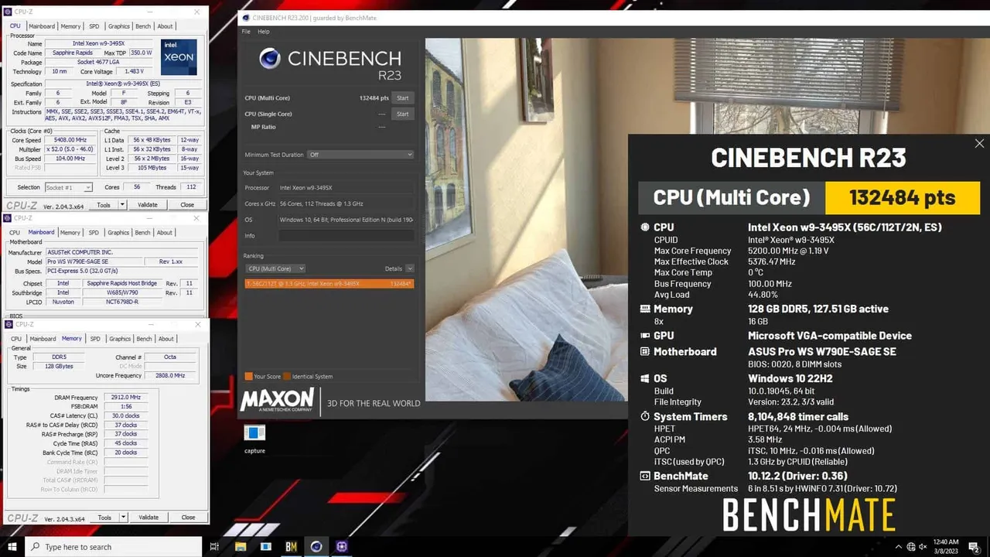990x557 pixels.
Task: Click the CPU-Z icon in the title bar
Action: pyautogui.click(x=9, y=12)
